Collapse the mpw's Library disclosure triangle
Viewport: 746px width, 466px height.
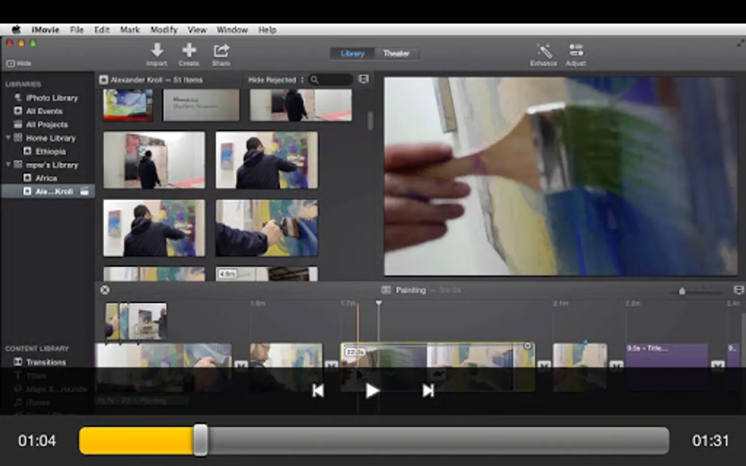coord(8,165)
